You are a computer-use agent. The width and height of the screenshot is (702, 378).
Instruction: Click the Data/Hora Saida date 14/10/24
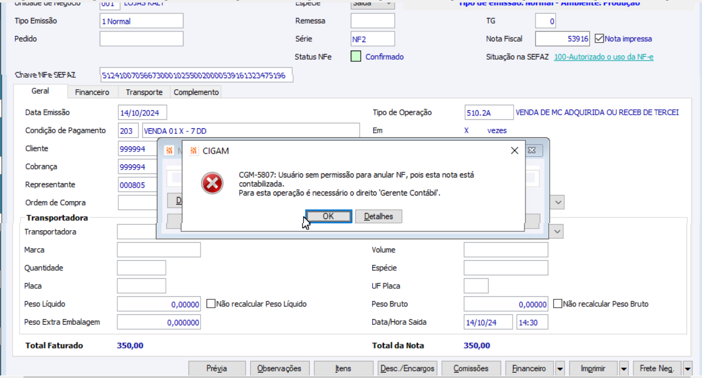(489, 322)
